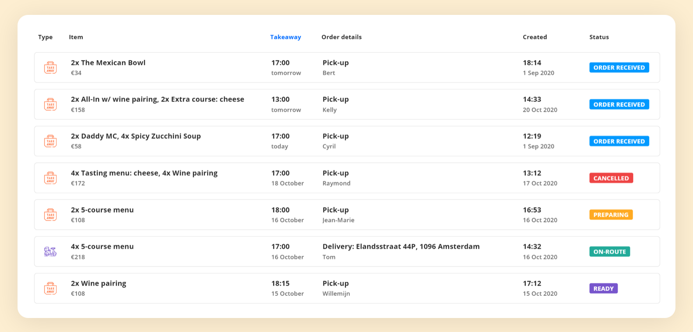
Task: Click ORDER RECEIVED badge for Cyril's order
Action: (619, 141)
